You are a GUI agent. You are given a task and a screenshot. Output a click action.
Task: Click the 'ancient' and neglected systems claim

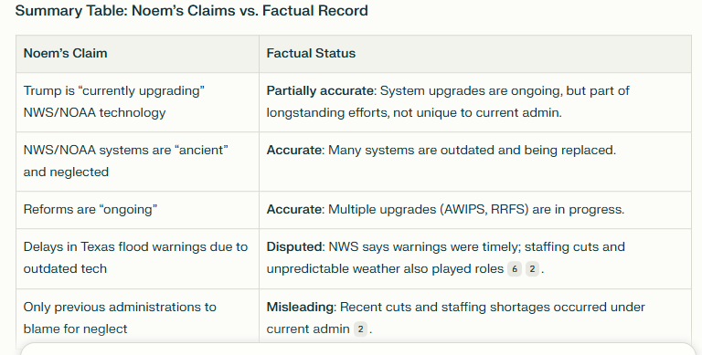tap(126, 161)
